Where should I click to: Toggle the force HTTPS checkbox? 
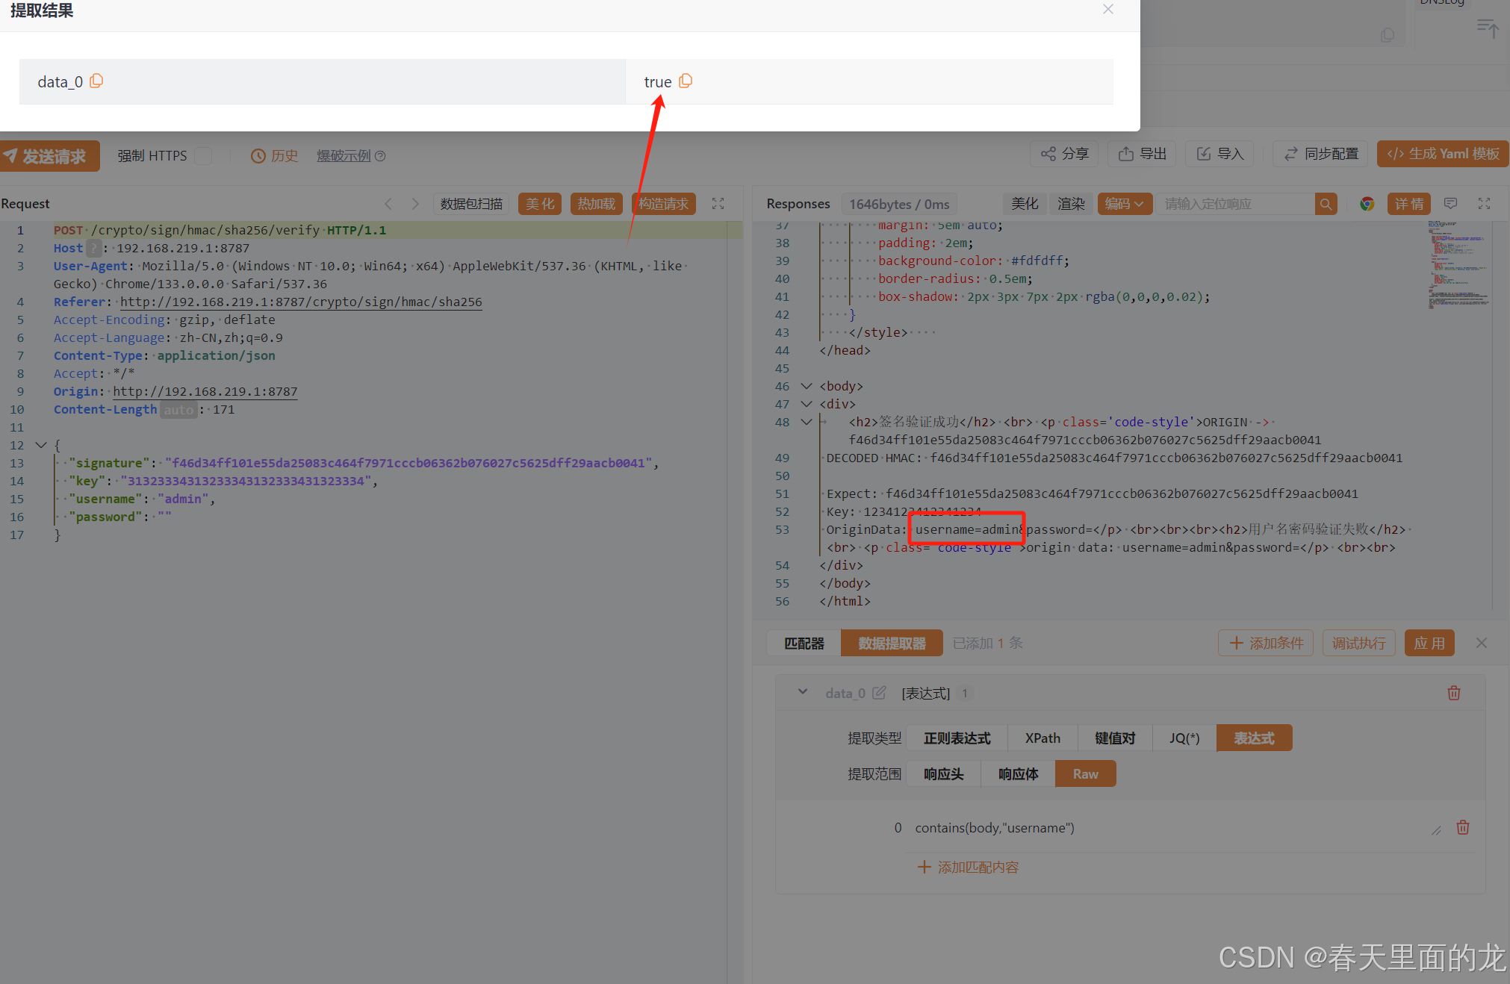(203, 155)
